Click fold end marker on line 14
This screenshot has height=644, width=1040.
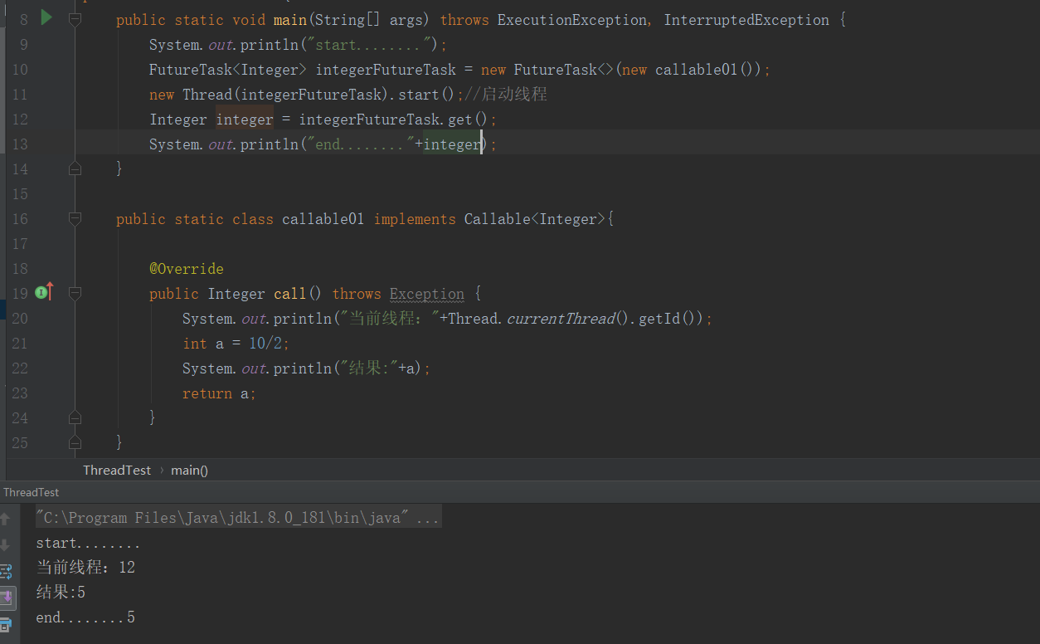point(75,168)
